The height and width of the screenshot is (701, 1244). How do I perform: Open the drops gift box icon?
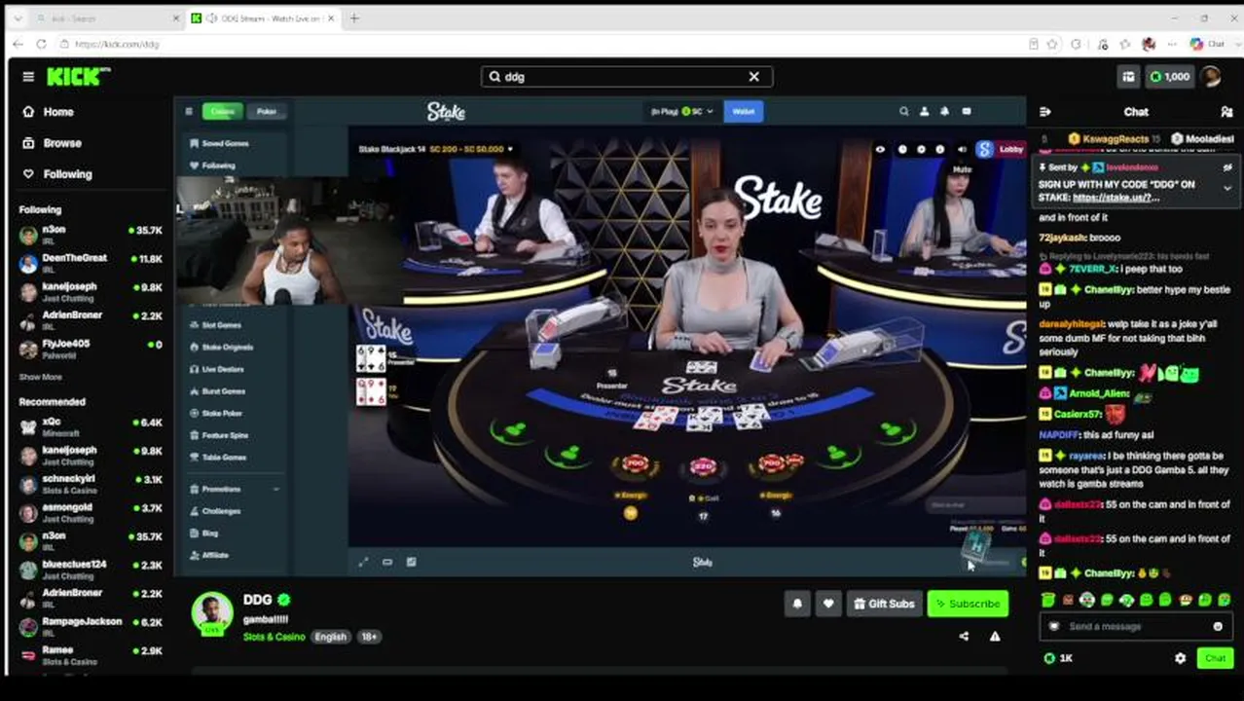1128,77
